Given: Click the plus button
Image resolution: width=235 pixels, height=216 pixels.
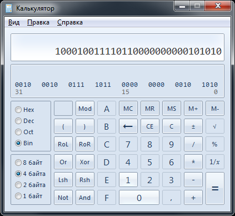Looking at the screenshot, I should [x=193, y=198].
